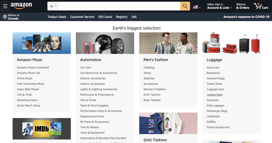Select the Sell menu item

click(134, 17)
